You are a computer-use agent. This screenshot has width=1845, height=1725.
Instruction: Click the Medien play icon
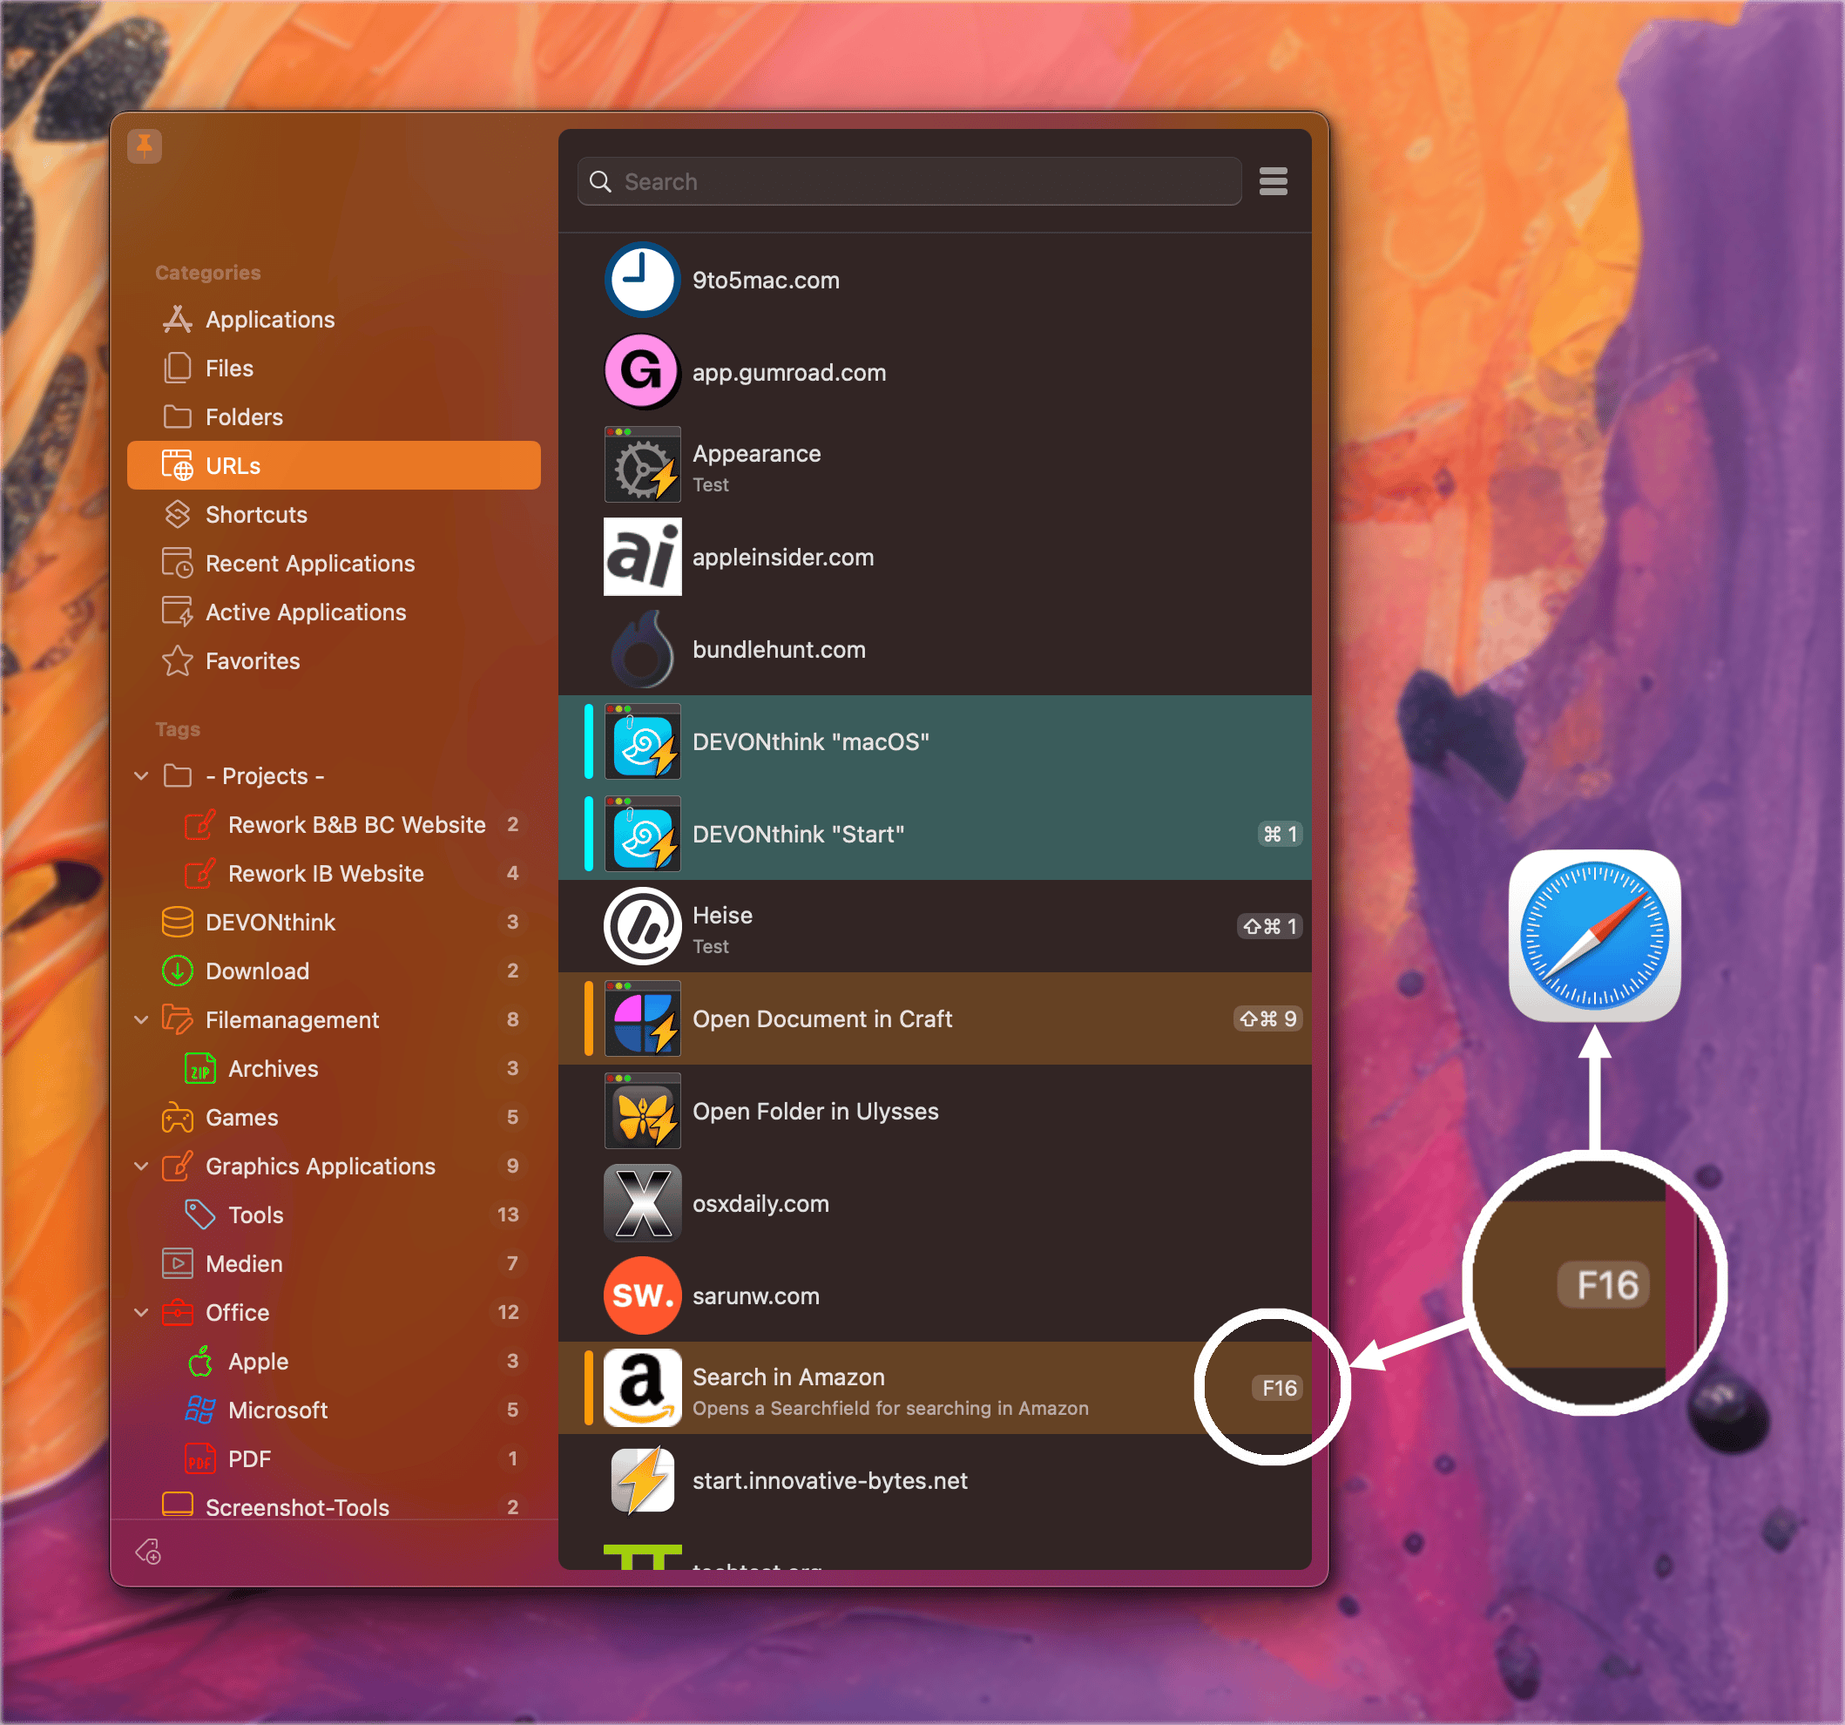177,1263
